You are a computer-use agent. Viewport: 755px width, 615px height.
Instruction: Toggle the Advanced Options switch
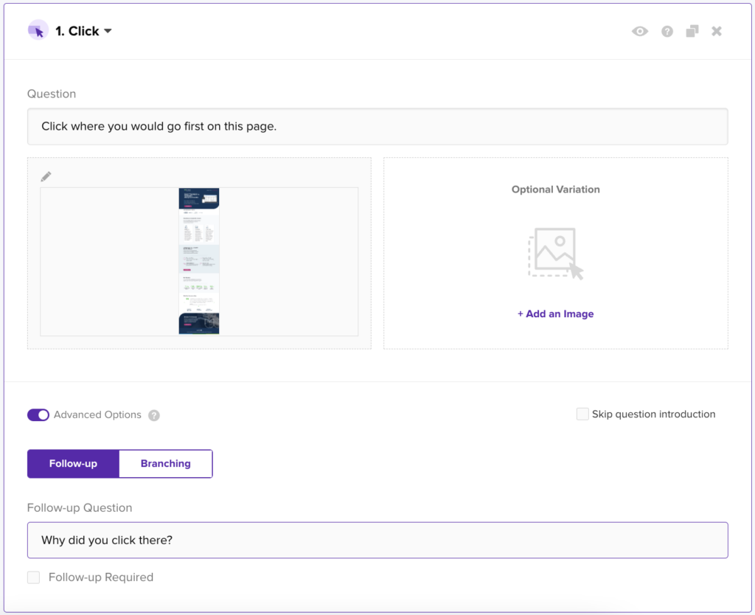click(38, 414)
